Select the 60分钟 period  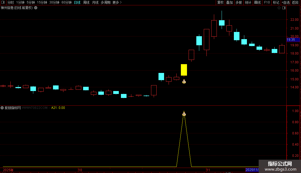coord(66,2)
